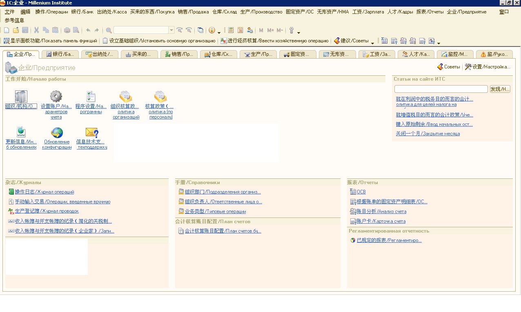Click the wrench tools toolbar icon
Screen dimensions: 521x312
[292, 30]
